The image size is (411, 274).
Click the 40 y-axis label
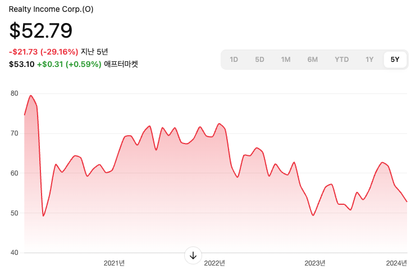pos(15,253)
